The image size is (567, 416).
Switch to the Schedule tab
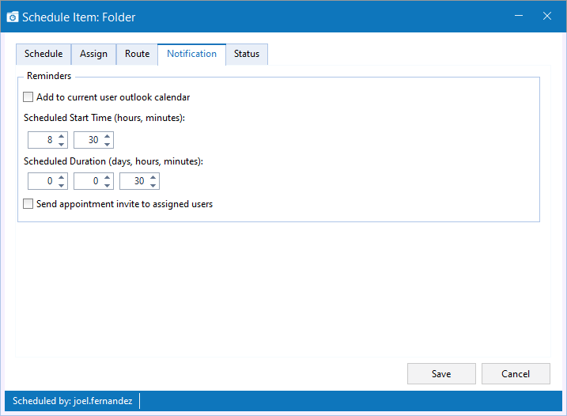click(x=43, y=54)
